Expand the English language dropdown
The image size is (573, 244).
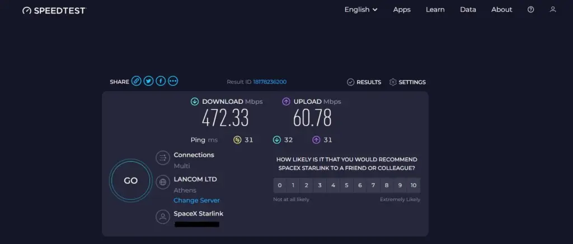click(x=361, y=9)
